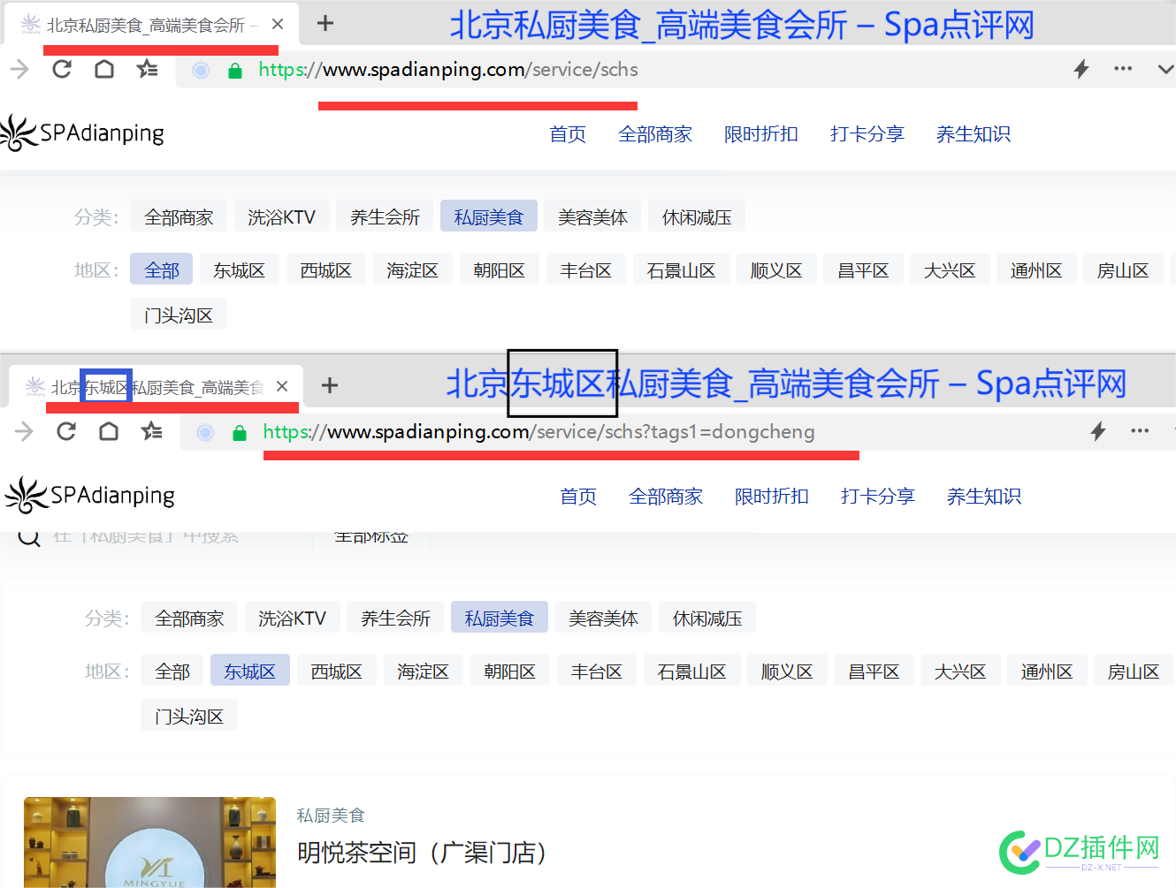Choose 石景山区 region in upper filter
Viewport: 1176px width, 888px height.
coord(681,269)
